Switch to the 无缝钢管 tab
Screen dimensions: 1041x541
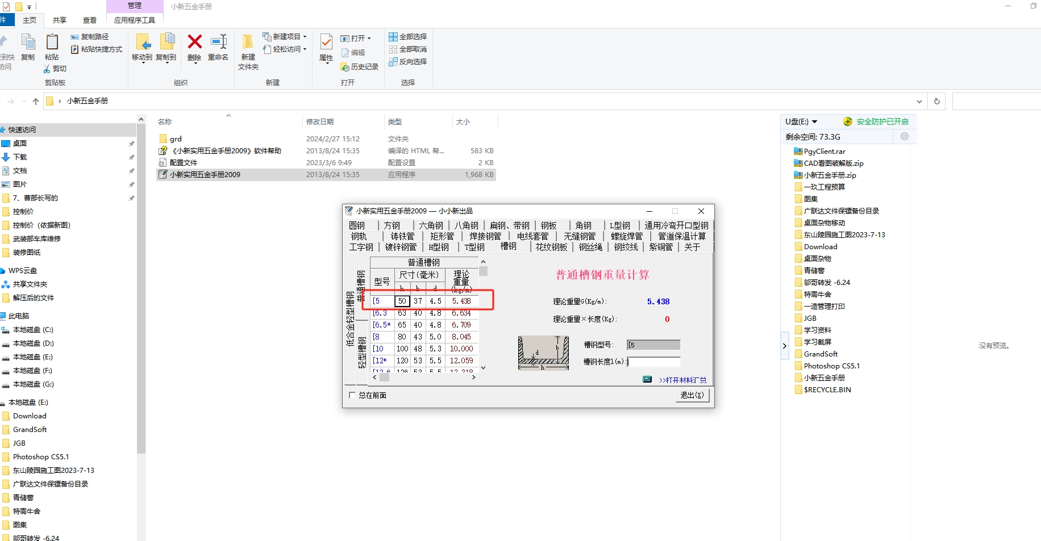[580, 236]
